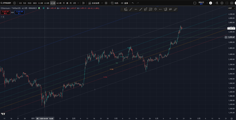
Task: Click the blue 買入 buy button 3,547.08
Action: pos(19,12)
